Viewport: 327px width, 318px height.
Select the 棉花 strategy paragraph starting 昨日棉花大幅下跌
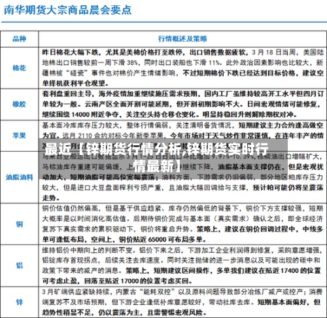tap(182, 67)
